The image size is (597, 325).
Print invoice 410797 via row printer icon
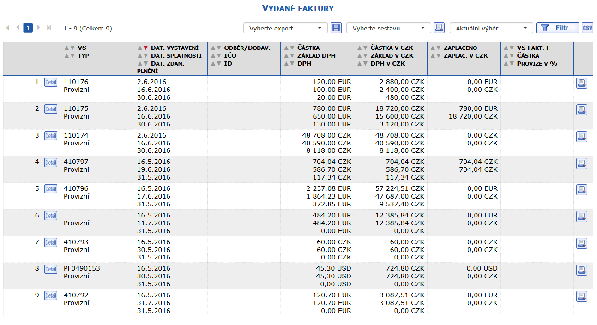coord(582,163)
